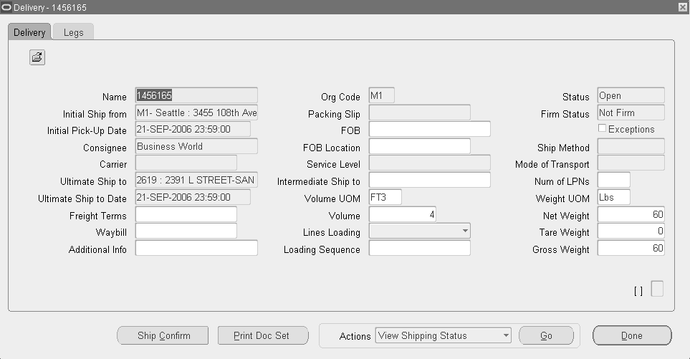Image resolution: width=690 pixels, height=359 pixels.
Task: Click the Loading Sequence field
Action: tap(419, 248)
